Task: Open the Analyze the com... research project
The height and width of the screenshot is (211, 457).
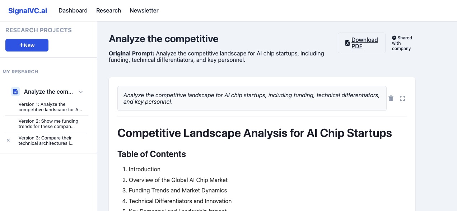Action: [x=48, y=92]
